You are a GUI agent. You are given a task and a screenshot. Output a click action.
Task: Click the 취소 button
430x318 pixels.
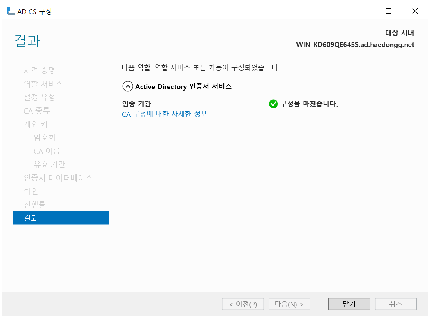395,304
